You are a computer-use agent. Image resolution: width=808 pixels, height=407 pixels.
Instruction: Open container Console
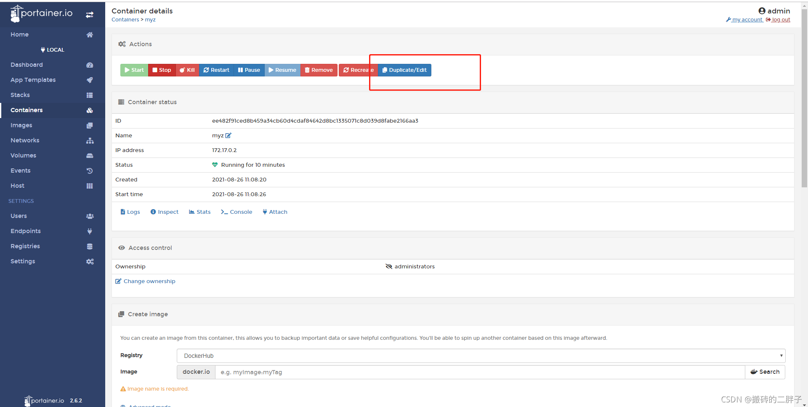pos(237,212)
